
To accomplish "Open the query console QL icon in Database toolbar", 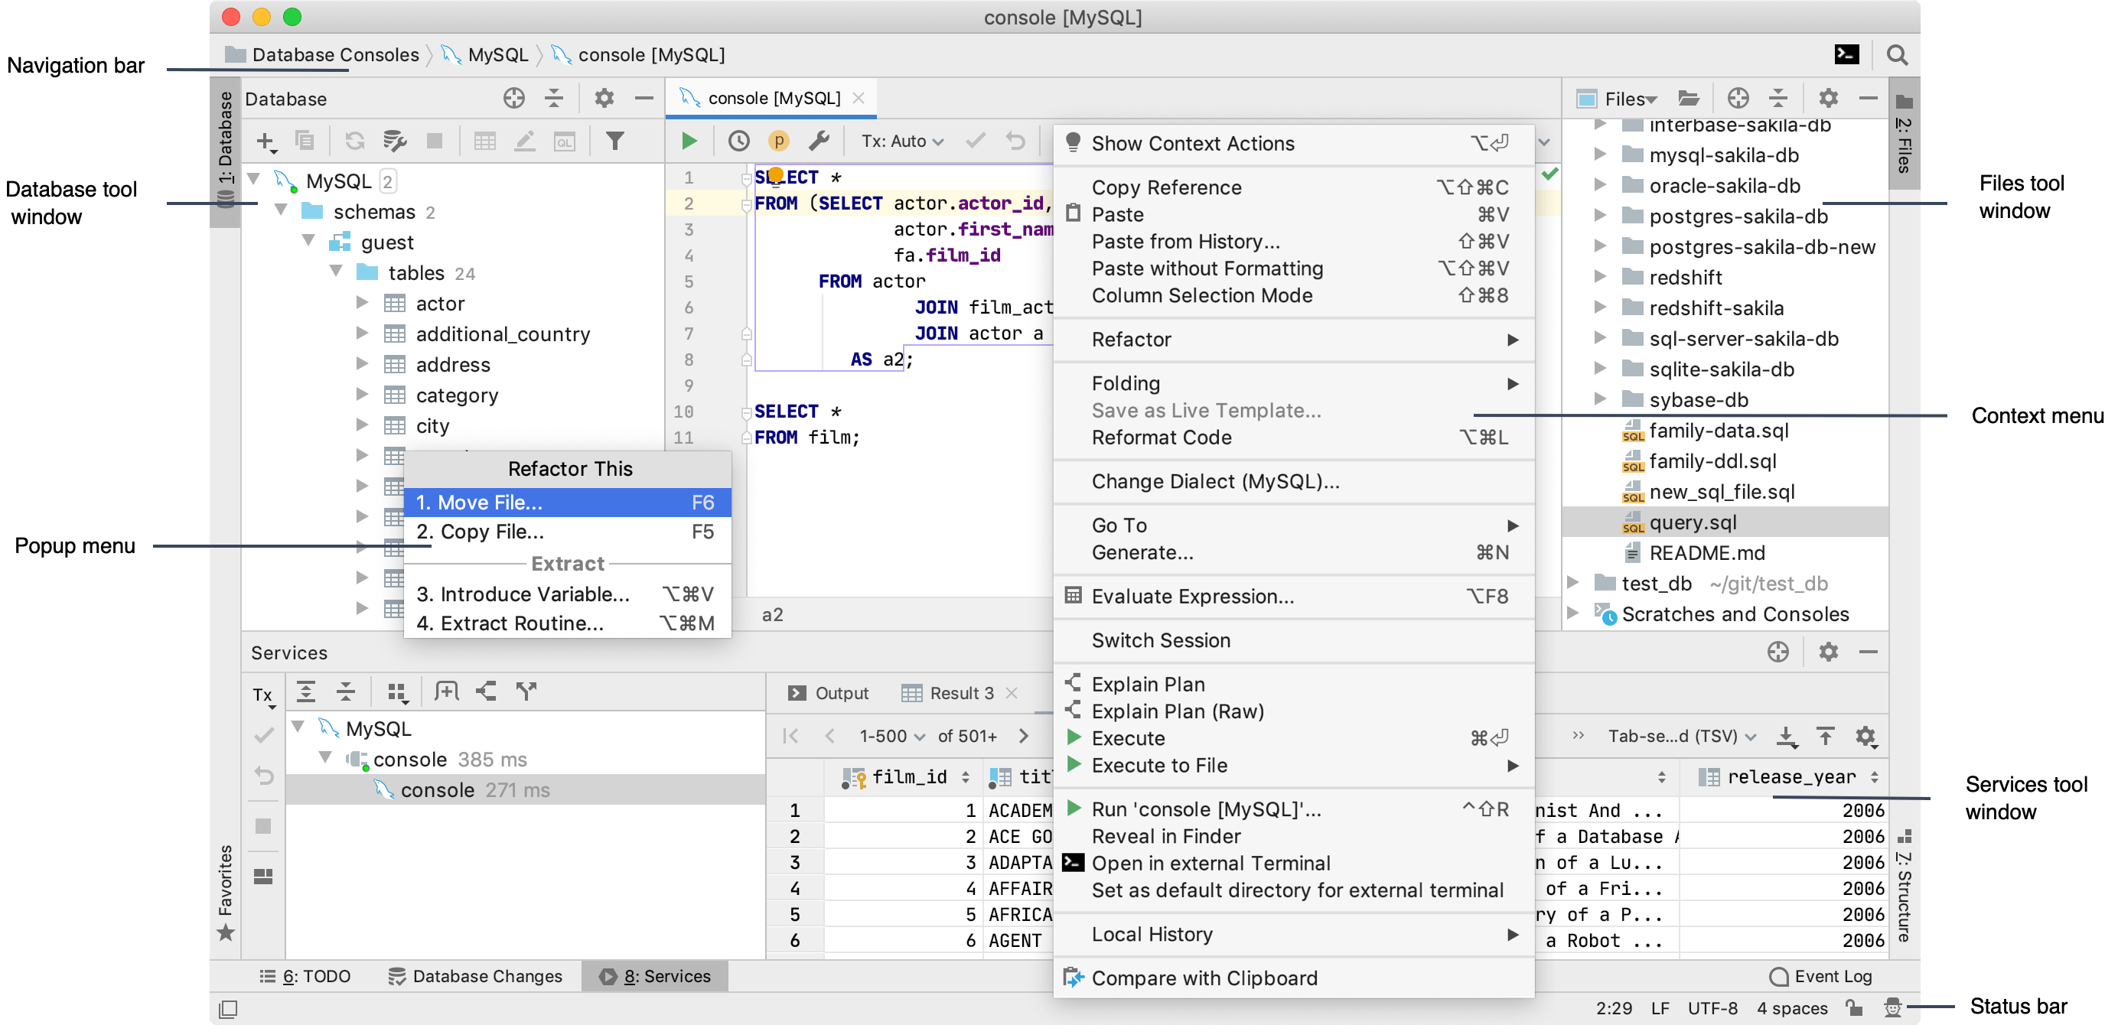I will 565,142.
